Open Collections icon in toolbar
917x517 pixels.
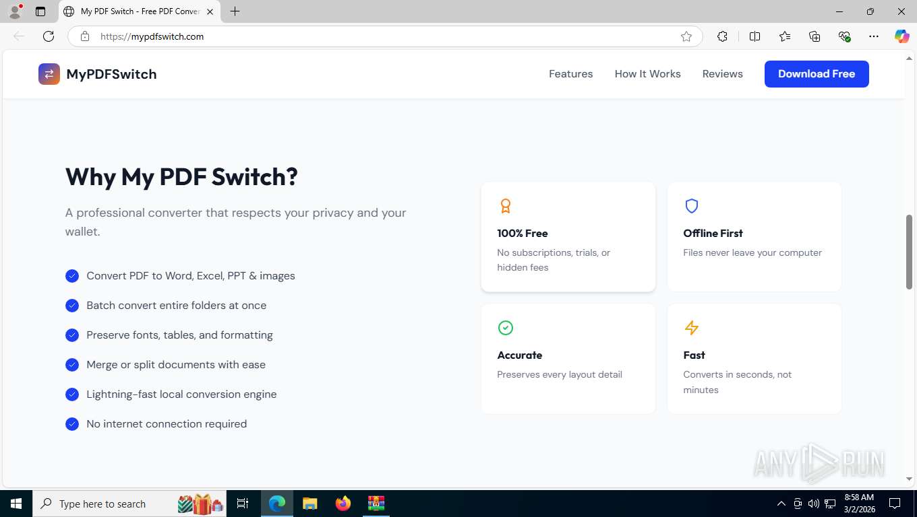815,36
